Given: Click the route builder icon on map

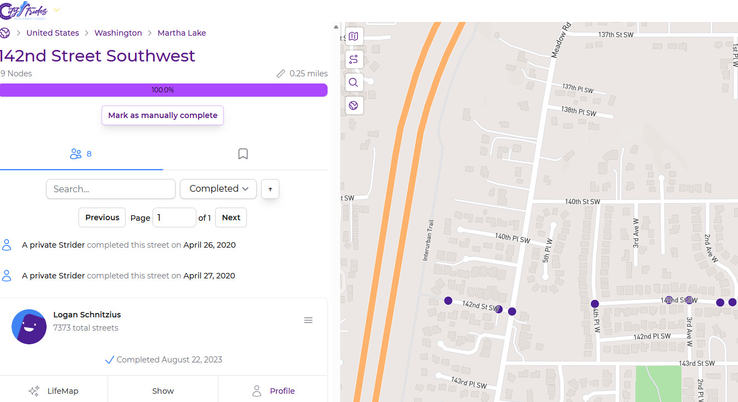Looking at the screenshot, I should click(x=353, y=59).
